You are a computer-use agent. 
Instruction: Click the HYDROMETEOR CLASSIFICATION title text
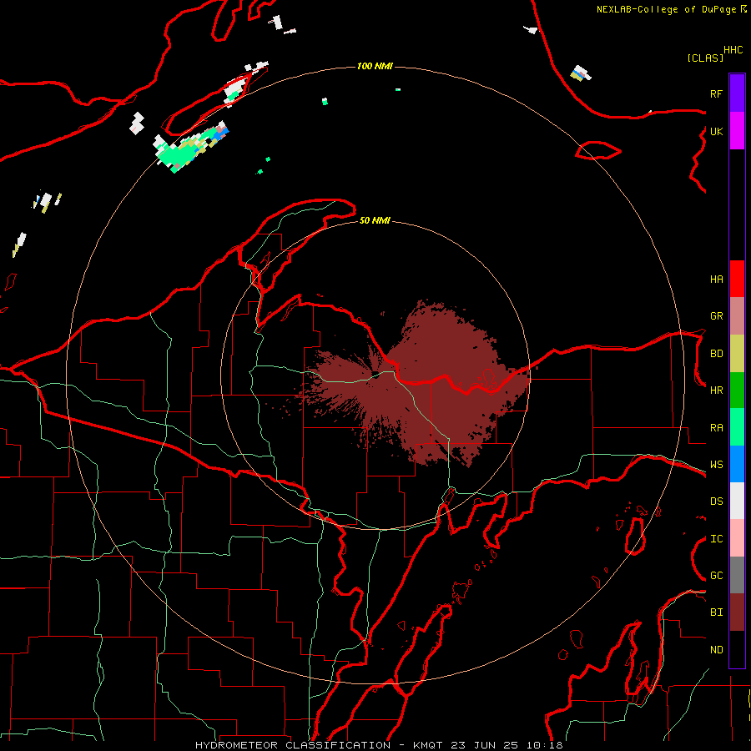tap(293, 745)
